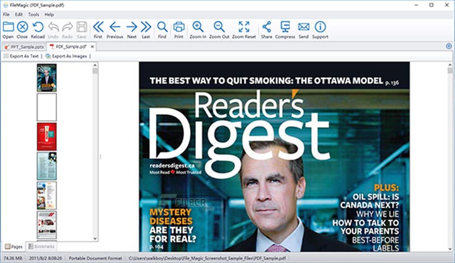
Task: Switch to the PPT_Sample.pptx tab
Action: [x=24, y=47]
